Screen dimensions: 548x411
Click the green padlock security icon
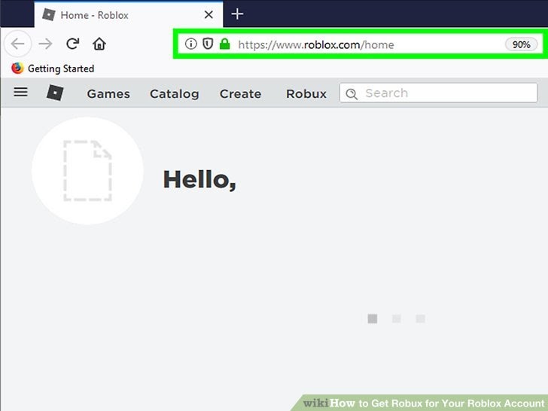(225, 44)
